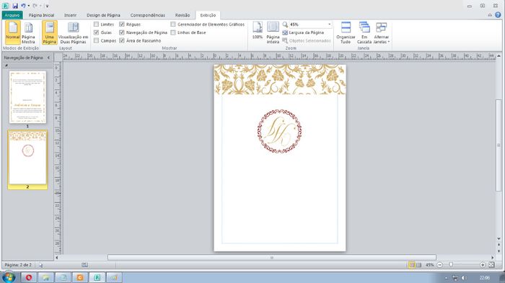Image resolution: width=505 pixels, height=283 pixels.
Task: Open Alternar Janelas dropdown
Action: [x=382, y=32]
